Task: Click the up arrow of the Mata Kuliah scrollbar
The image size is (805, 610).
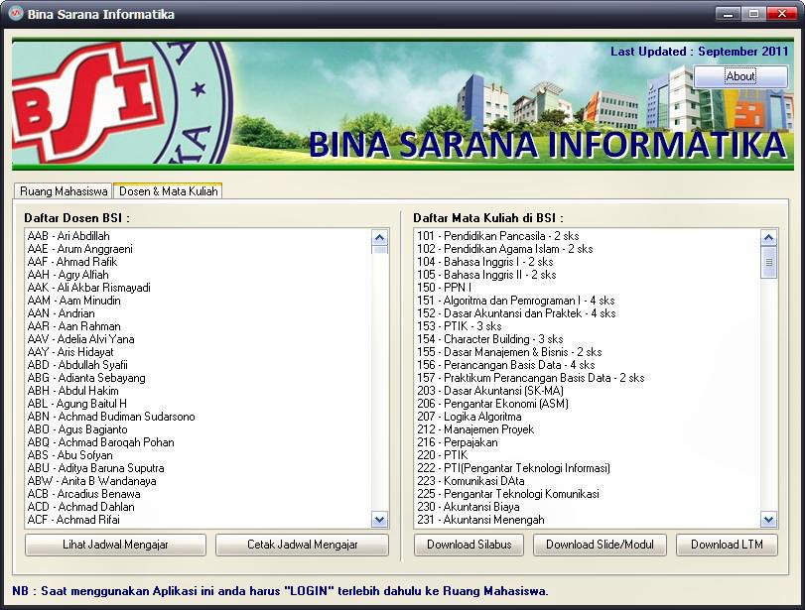Action: [768, 237]
